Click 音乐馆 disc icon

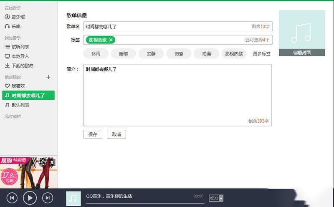point(7,17)
